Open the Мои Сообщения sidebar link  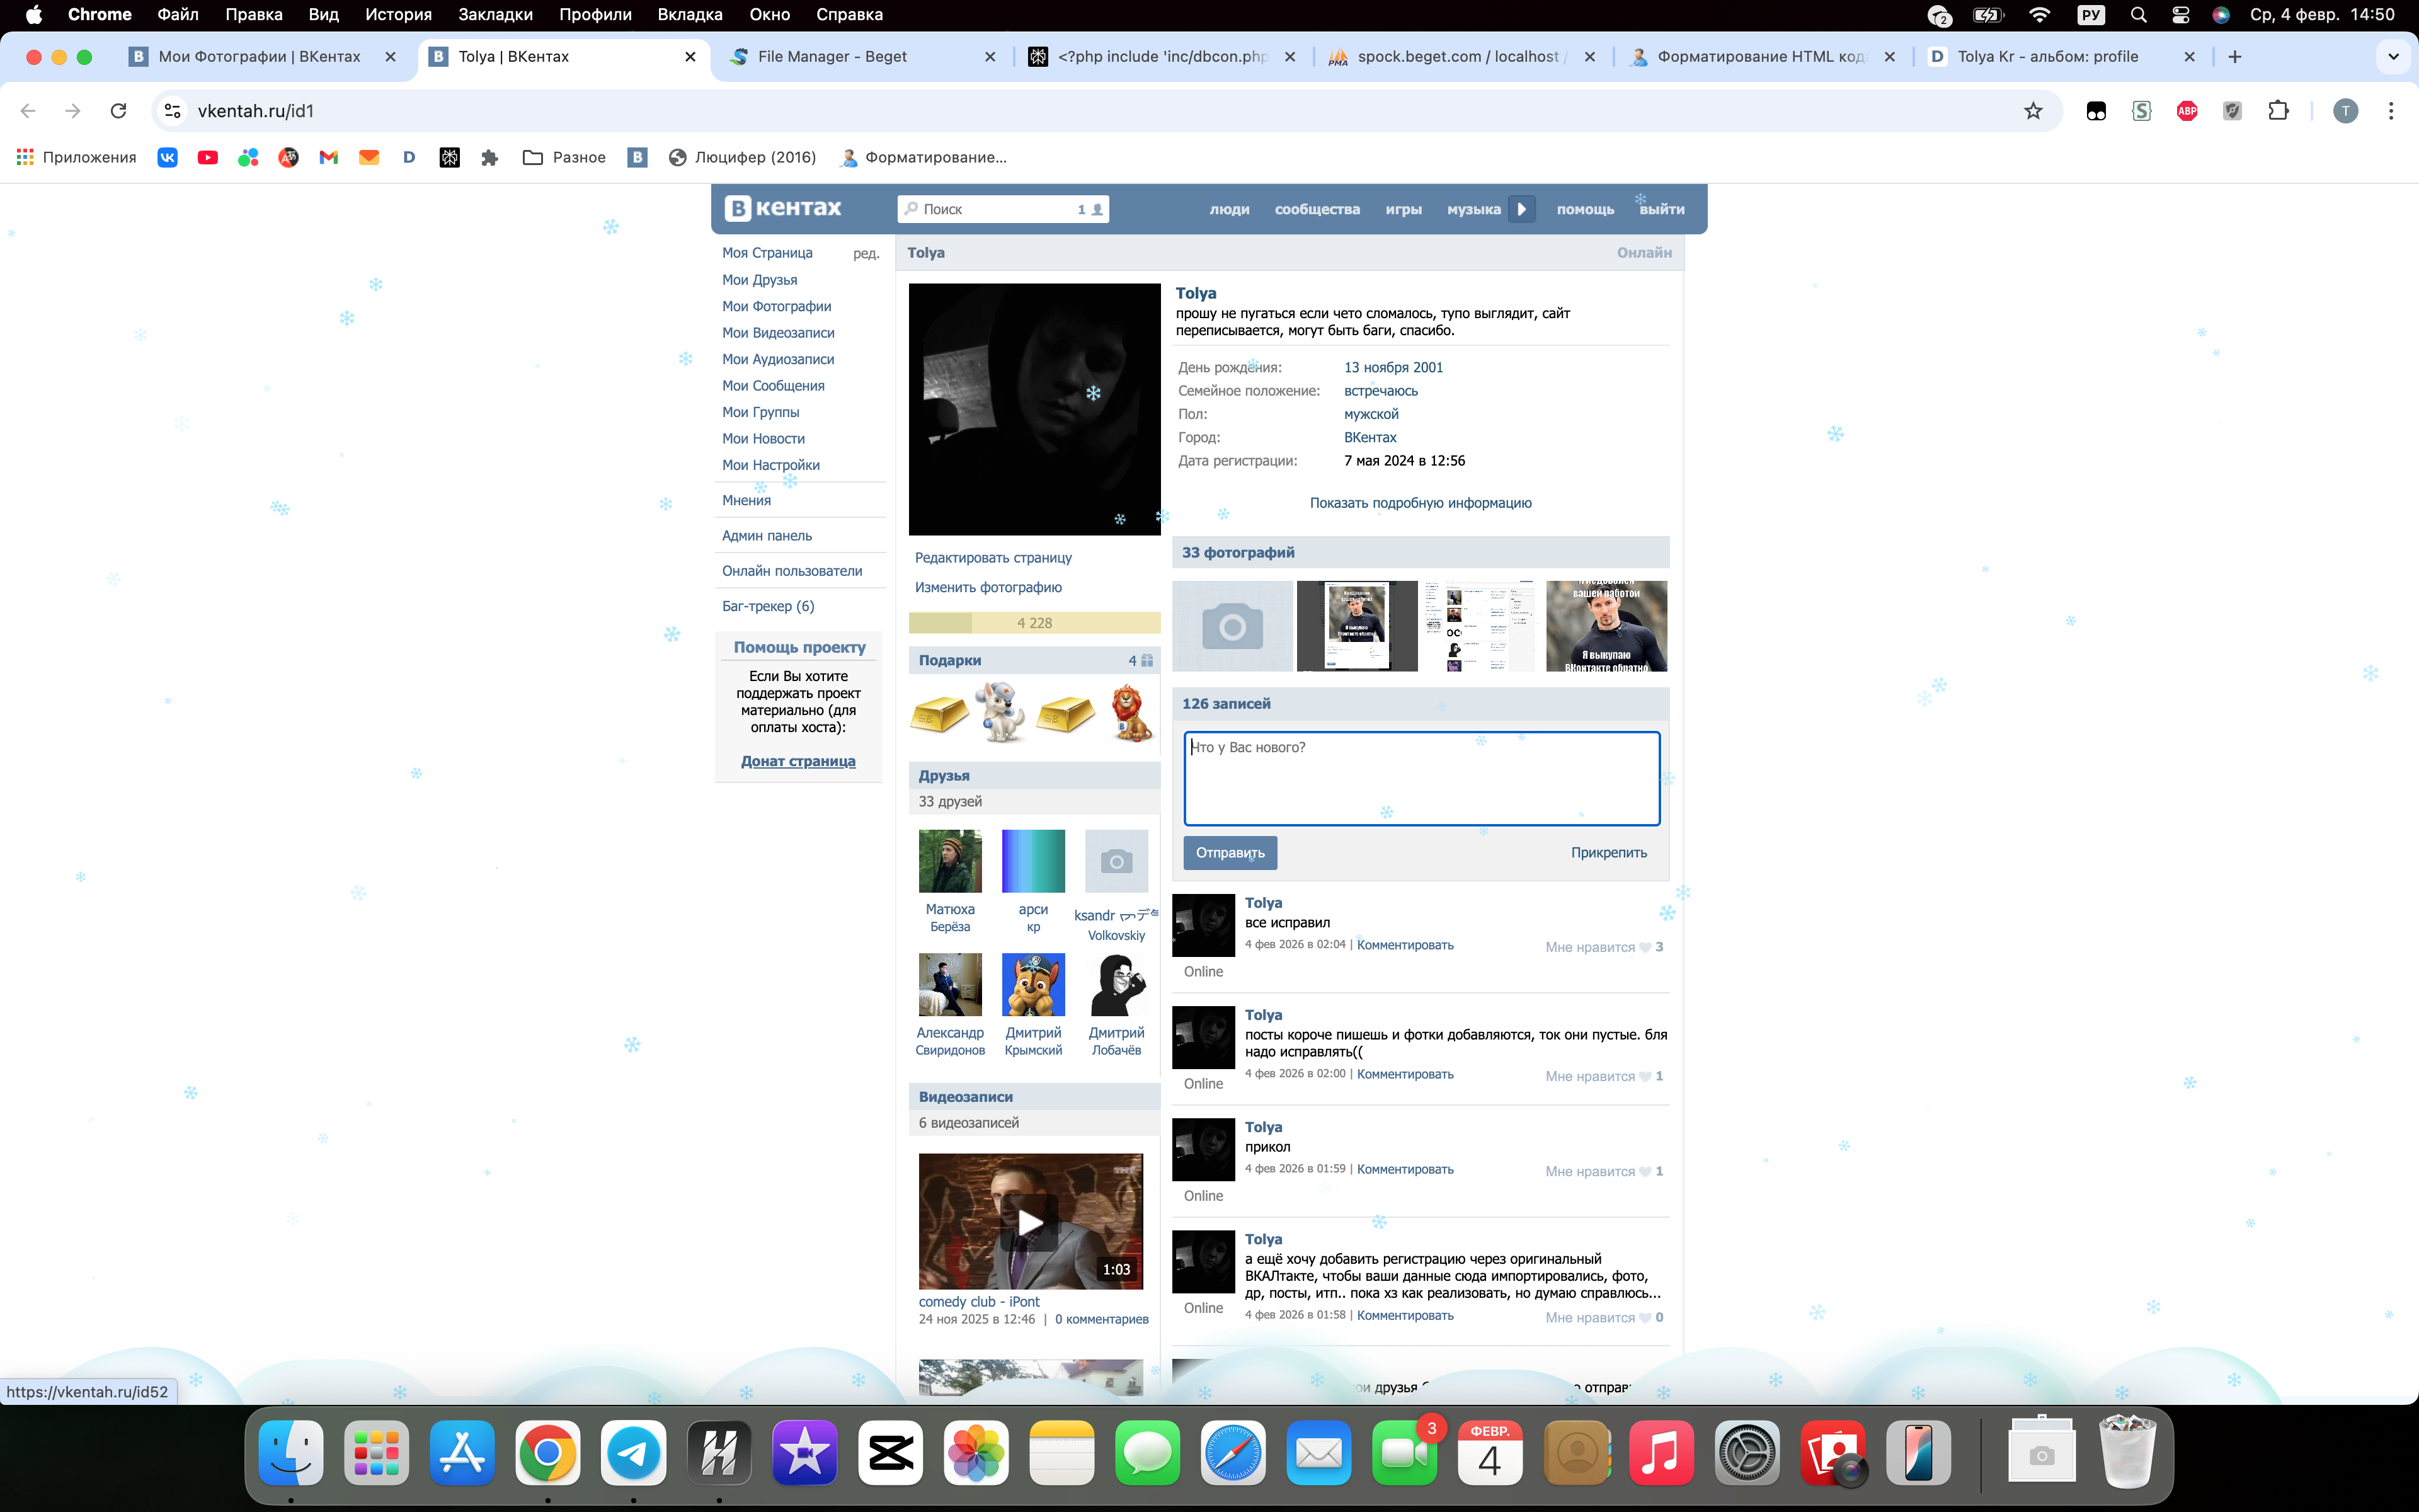tap(773, 386)
